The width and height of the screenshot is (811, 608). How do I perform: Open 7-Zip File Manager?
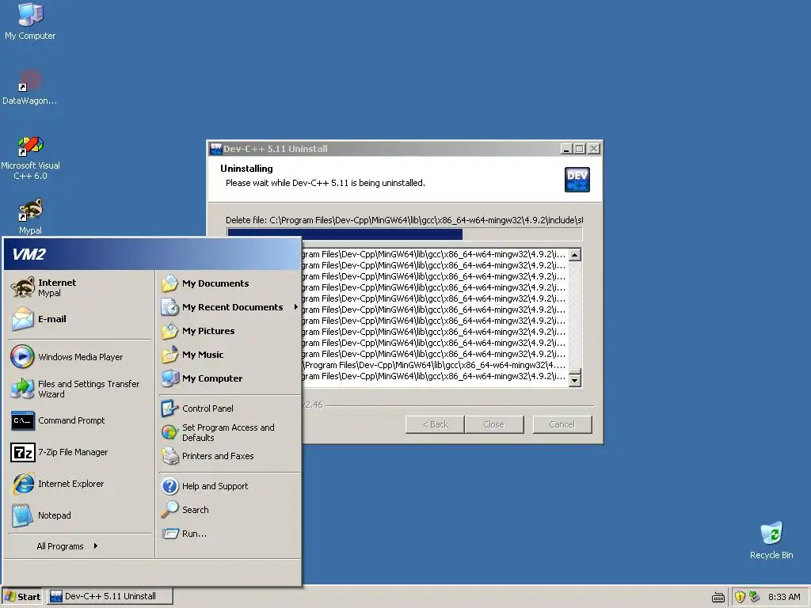point(79,452)
